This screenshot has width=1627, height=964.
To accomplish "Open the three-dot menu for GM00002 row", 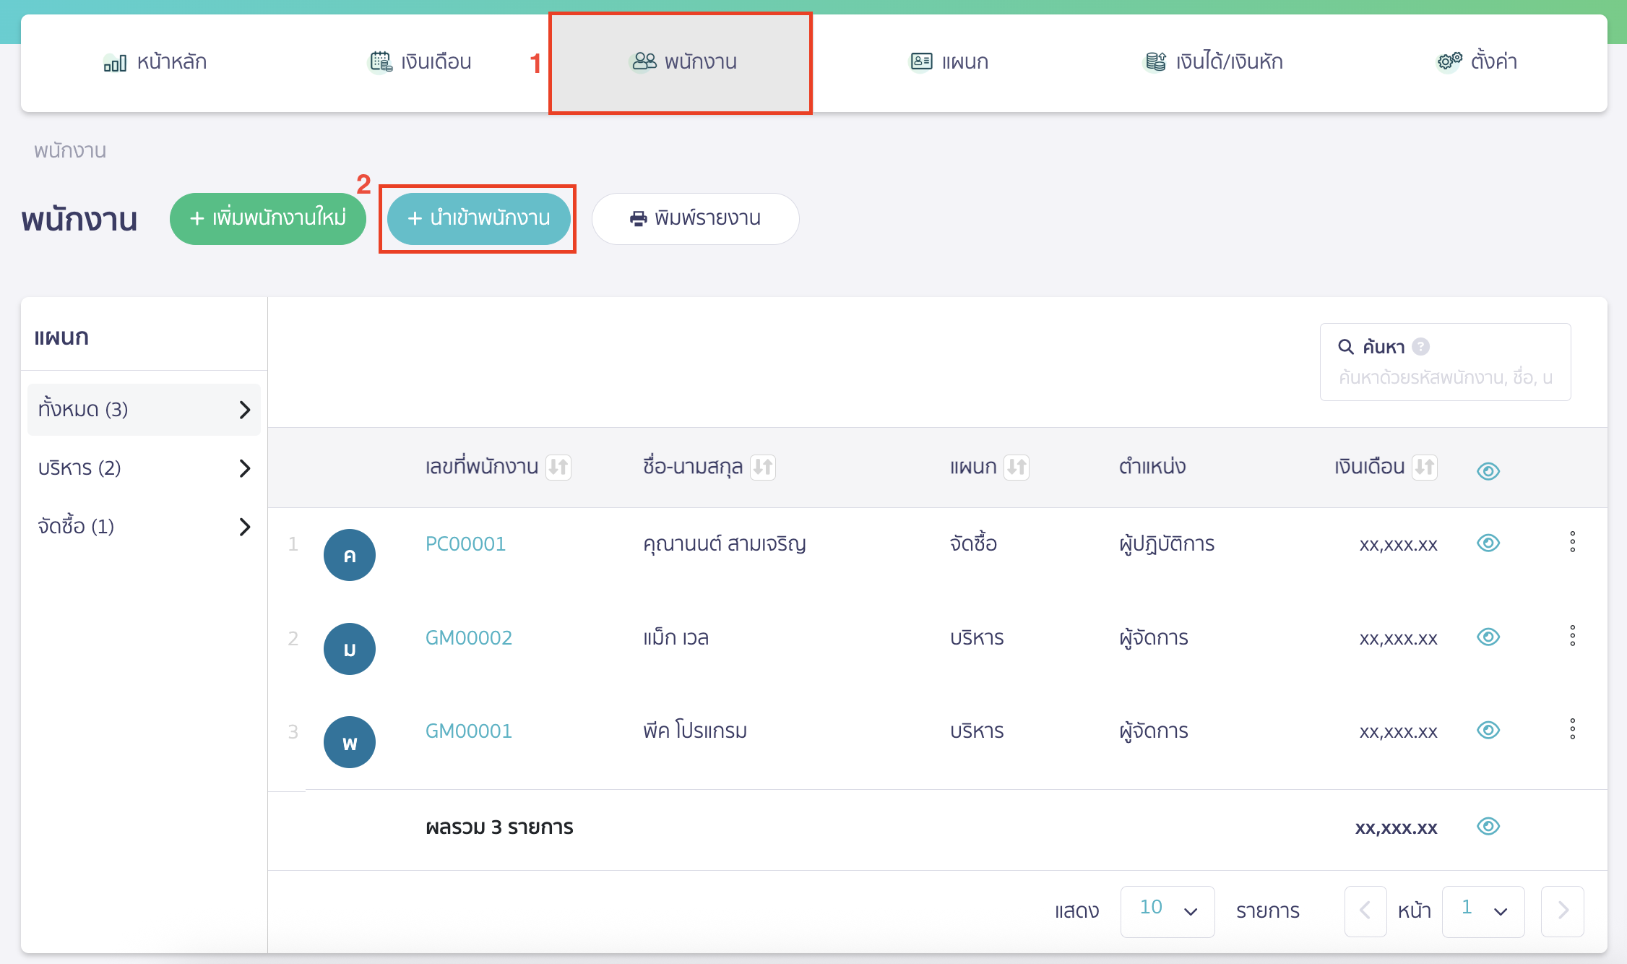I will pos(1572,636).
